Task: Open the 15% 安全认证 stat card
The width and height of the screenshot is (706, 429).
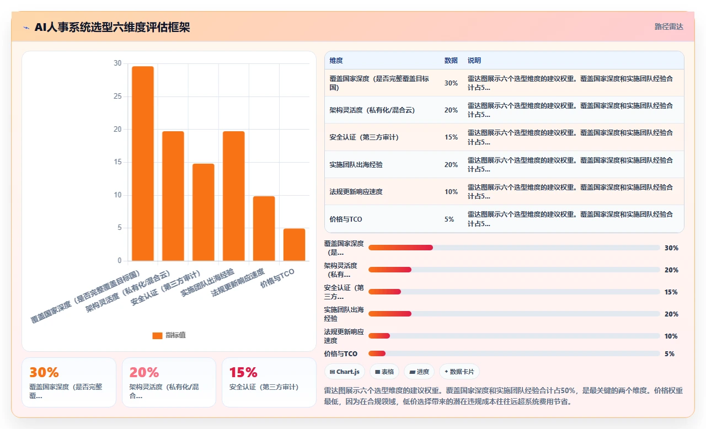Action: pyautogui.click(x=269, y=382)
